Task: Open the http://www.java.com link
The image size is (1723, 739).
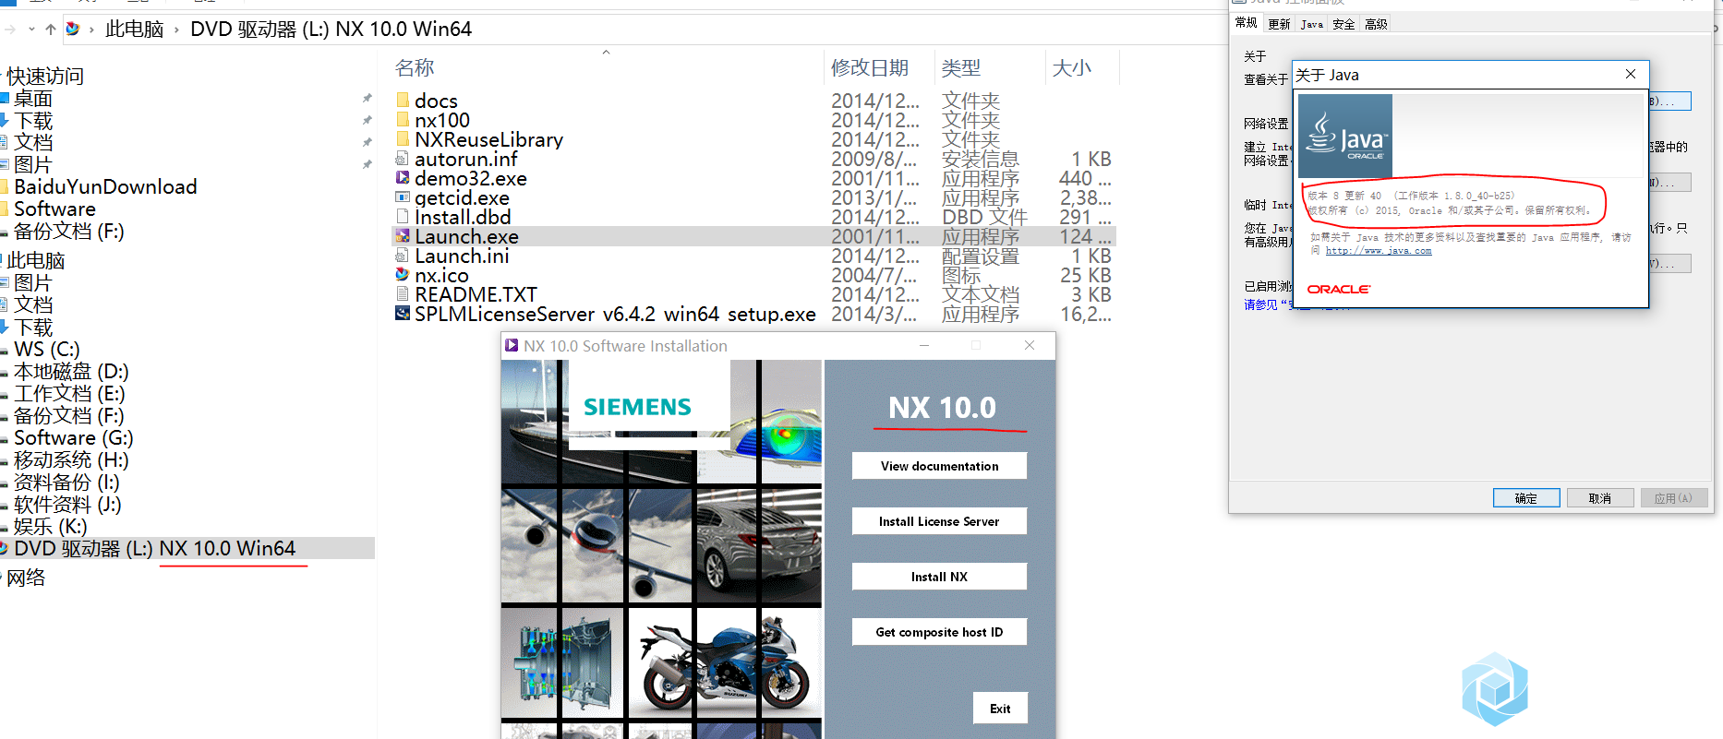Action: point(1379,251)
